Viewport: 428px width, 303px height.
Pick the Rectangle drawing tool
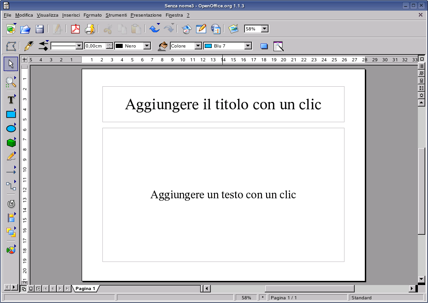[x=10, y=114]
